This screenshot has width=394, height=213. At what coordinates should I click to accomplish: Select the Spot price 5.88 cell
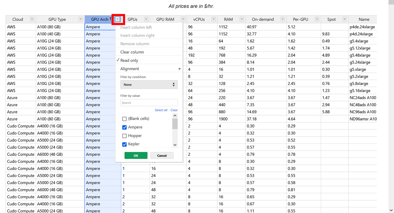coord(334,112)
